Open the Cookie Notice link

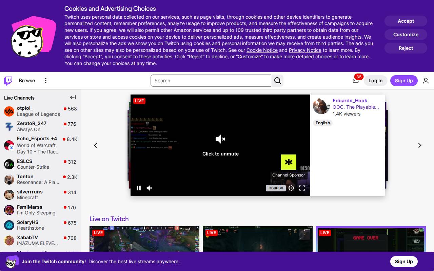pyautogui.click(x=262, y=50)
